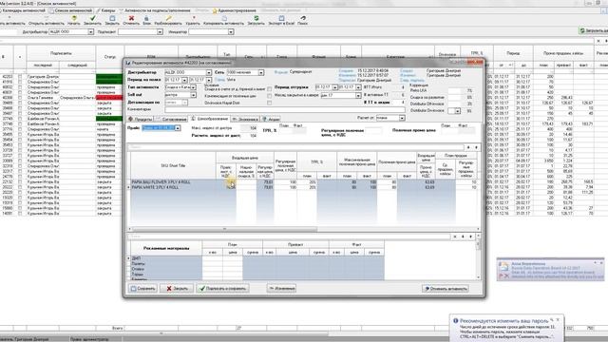Click the delete toolbar icon

pos(193,18)
